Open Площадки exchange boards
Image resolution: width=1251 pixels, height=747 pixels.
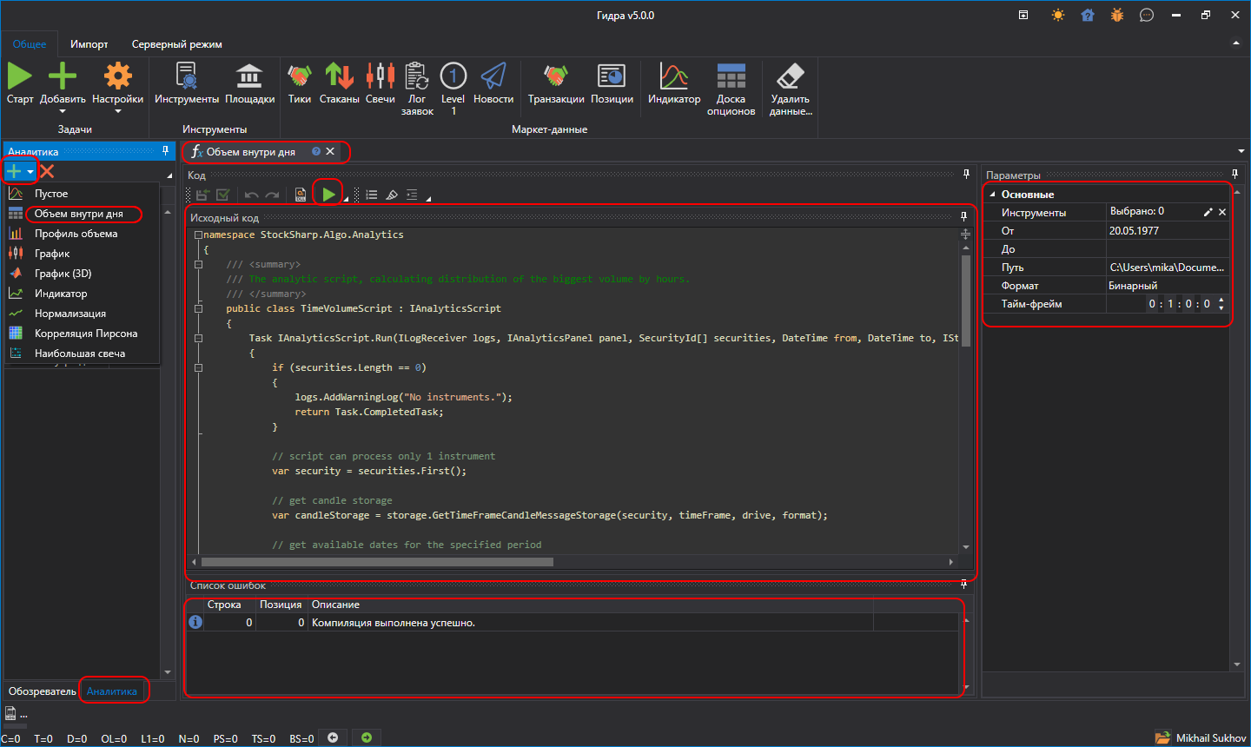(249, 83)
